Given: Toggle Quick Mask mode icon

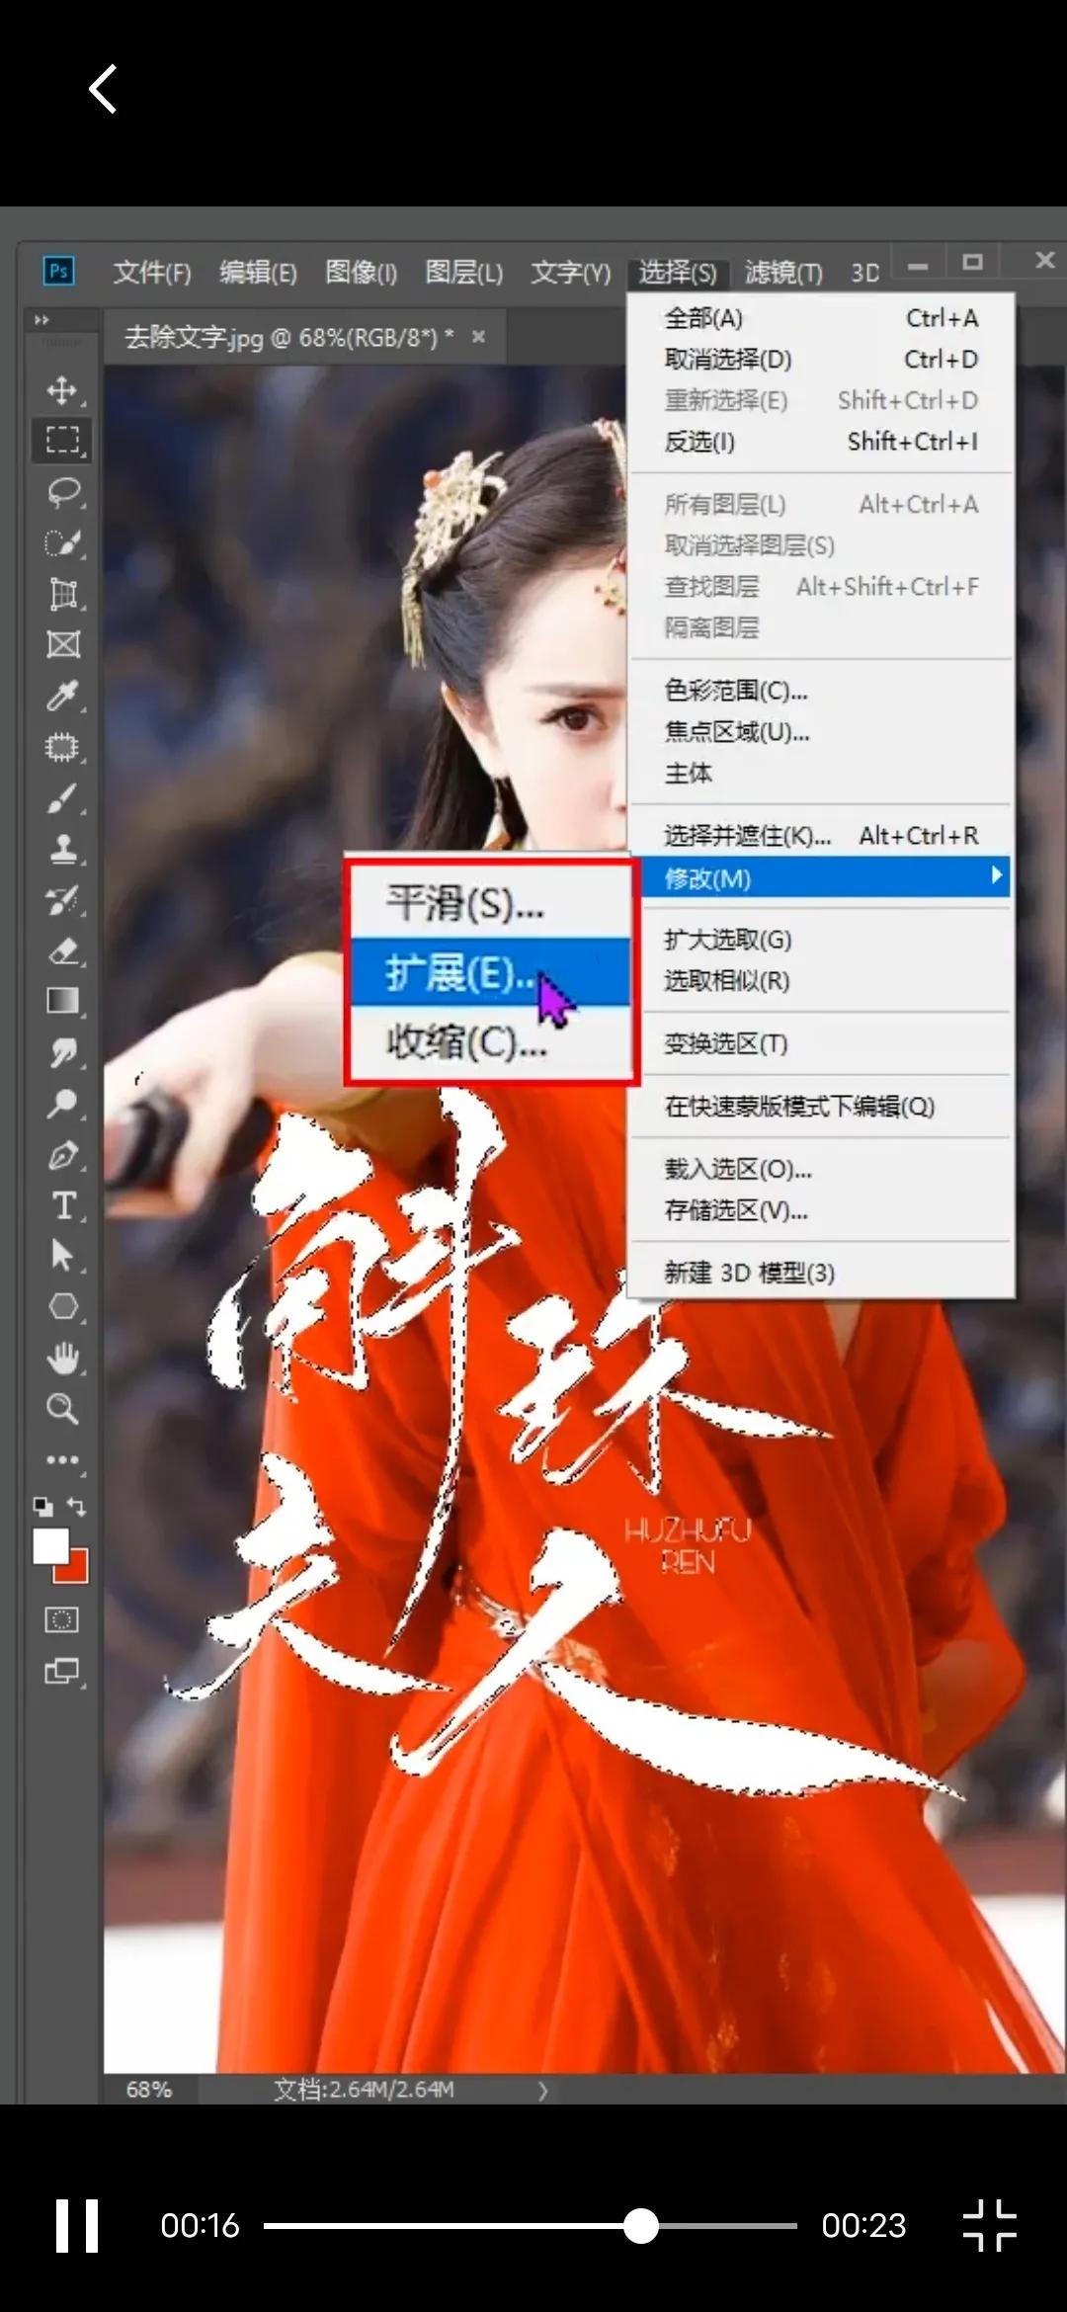Looking at the screenshot, I should click(x=61, y=1619).
